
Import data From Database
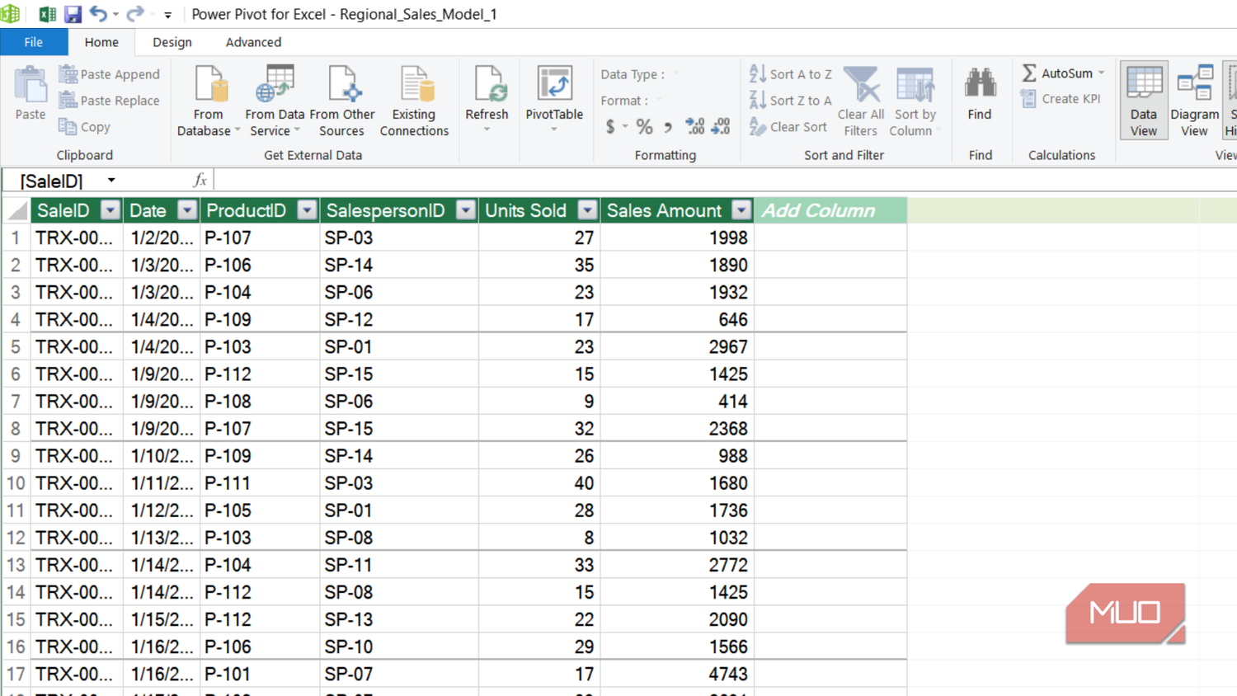click(208, 100)
